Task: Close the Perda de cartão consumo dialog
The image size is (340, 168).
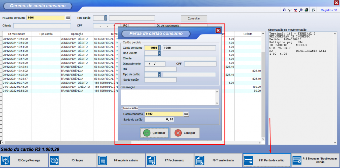Action: (218, 30)
